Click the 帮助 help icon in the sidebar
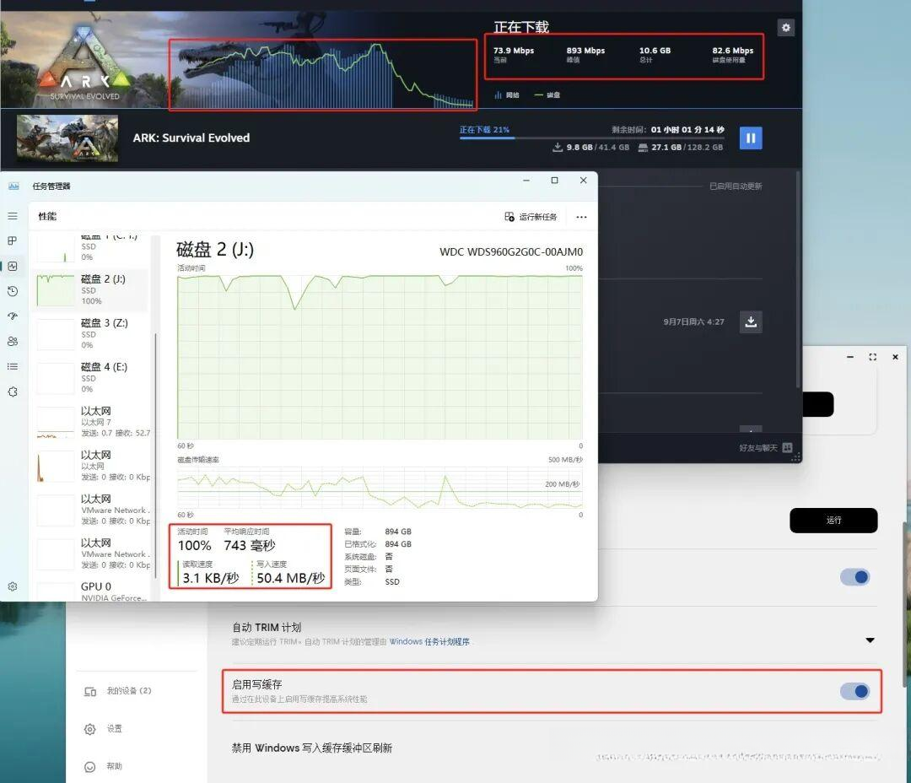Screen dimensions: 911x783 pyautogui.click(x=90, y=767)
